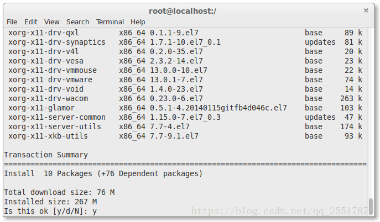Viewport: 380px width, 222px height.
Task: Click the xorg-x11-drv-qxl package line
Action: [x=185, y=33]
